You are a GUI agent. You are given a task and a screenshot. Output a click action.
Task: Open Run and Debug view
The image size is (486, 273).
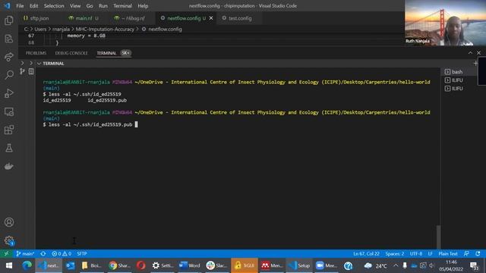tap(9, 93)
